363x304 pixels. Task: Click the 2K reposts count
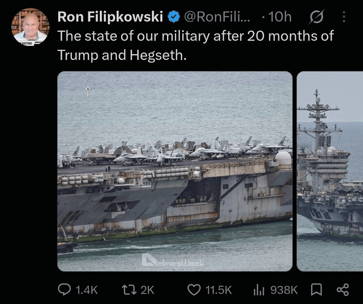(147, 290)
